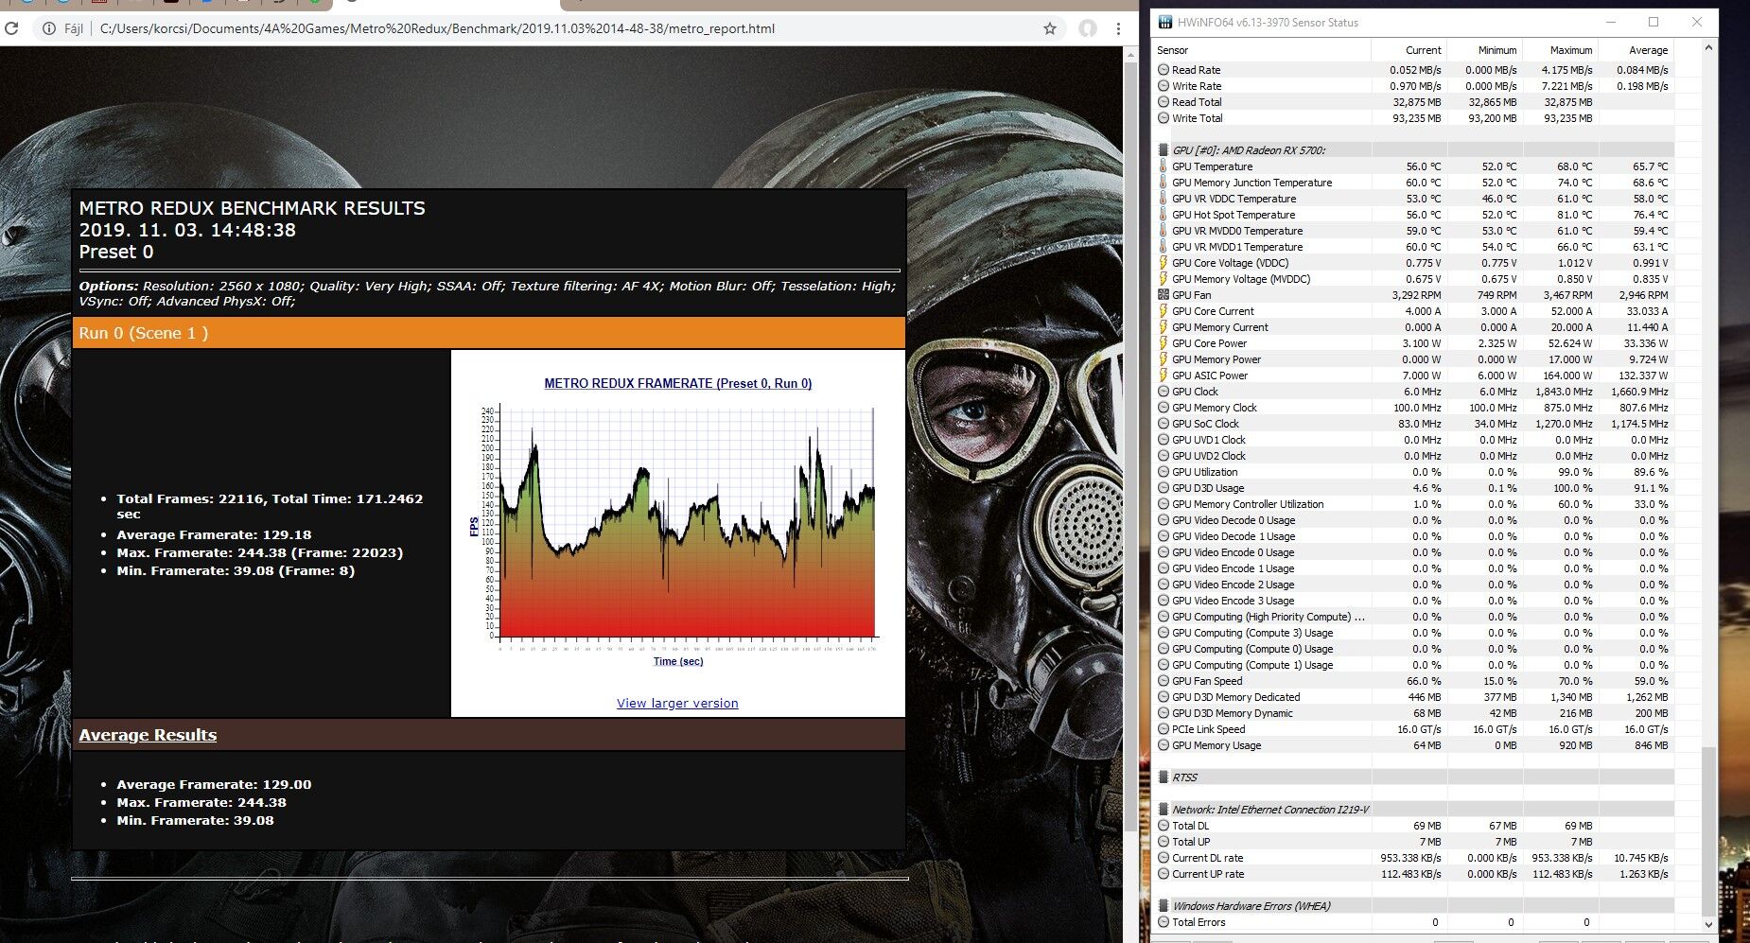This screenshot has width=1750, height=943.
Task: Click the Maximum column header in HWiNFO
Action: (x=1560, y=50)
